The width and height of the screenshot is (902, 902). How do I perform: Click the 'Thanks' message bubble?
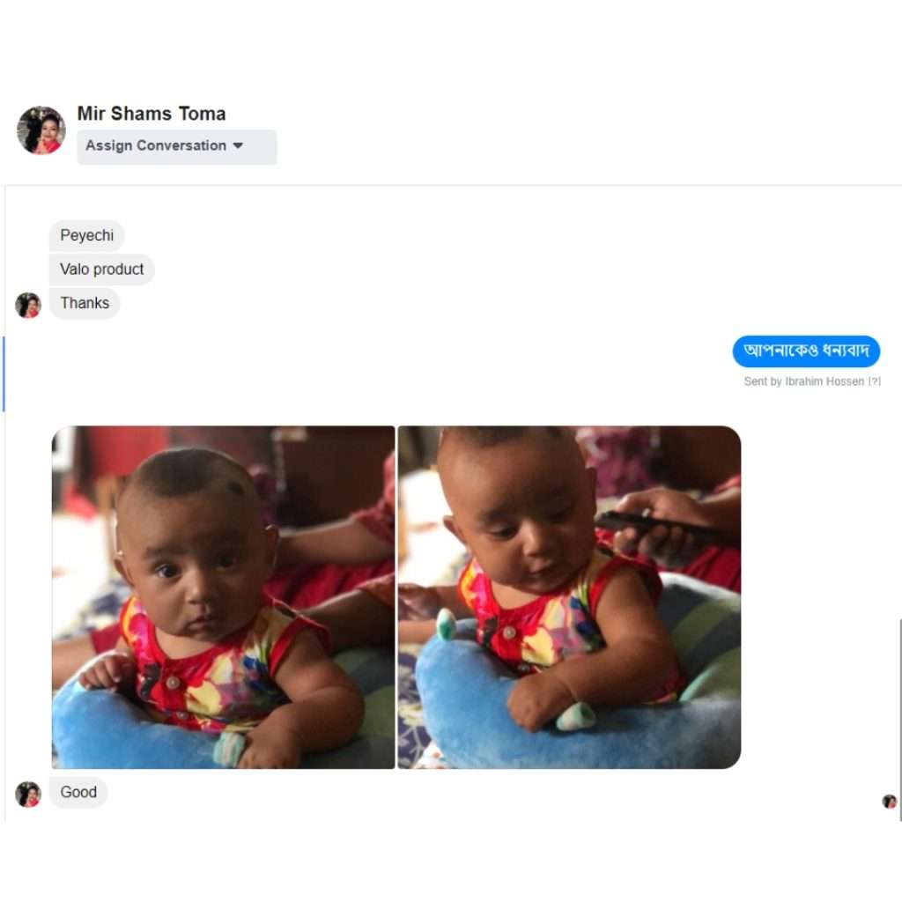[85, 303]
